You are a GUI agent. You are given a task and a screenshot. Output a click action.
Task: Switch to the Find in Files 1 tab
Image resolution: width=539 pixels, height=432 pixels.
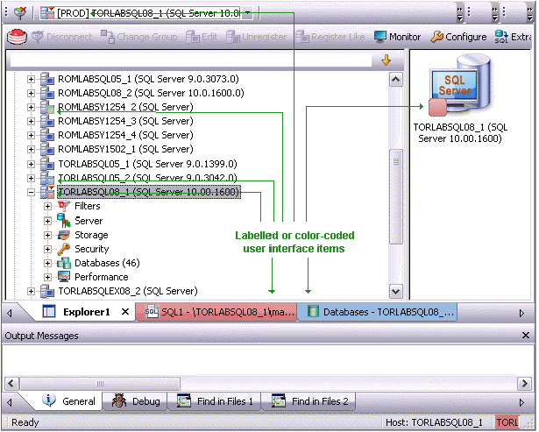point(215,401)
